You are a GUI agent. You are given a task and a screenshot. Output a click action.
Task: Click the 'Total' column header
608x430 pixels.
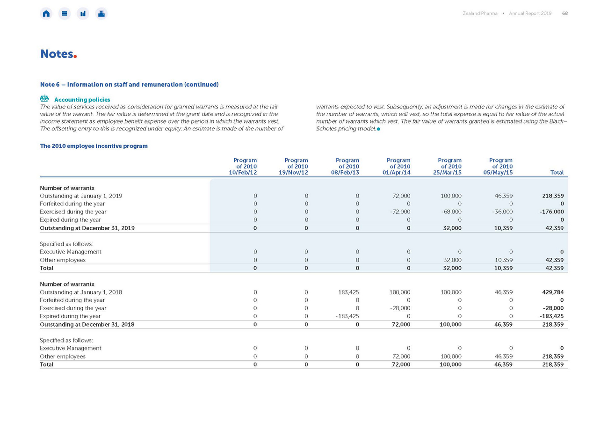(x=557, y=173)
